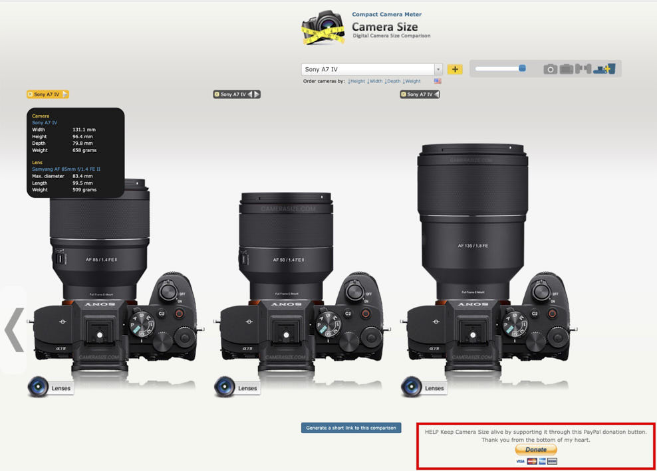Click the large left chevron arrow

[x=15, y=330]
